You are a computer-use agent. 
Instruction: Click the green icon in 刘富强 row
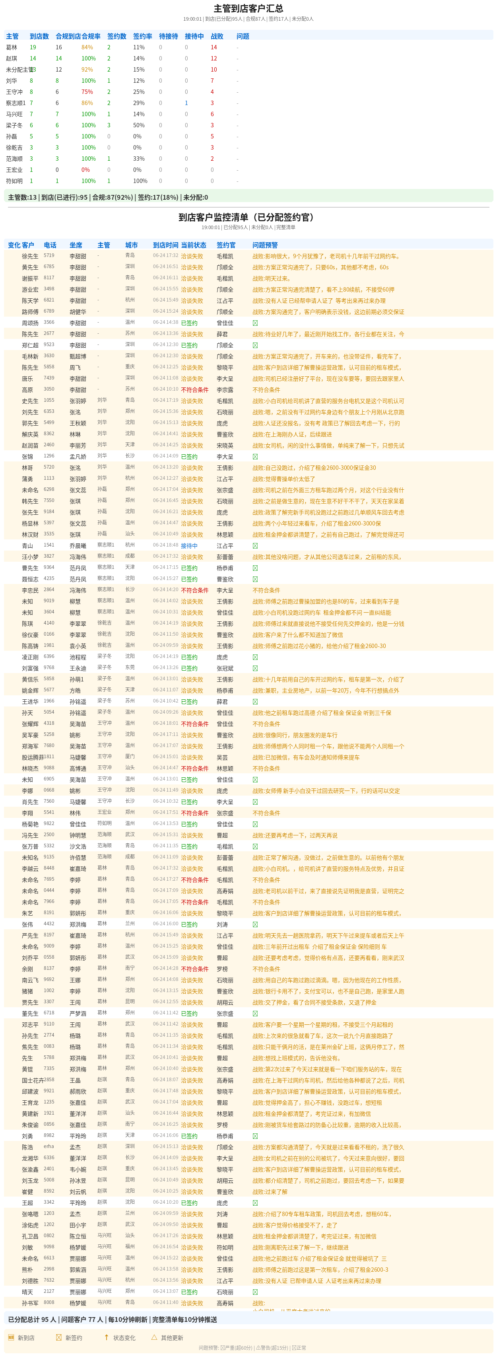click(255, 669)
